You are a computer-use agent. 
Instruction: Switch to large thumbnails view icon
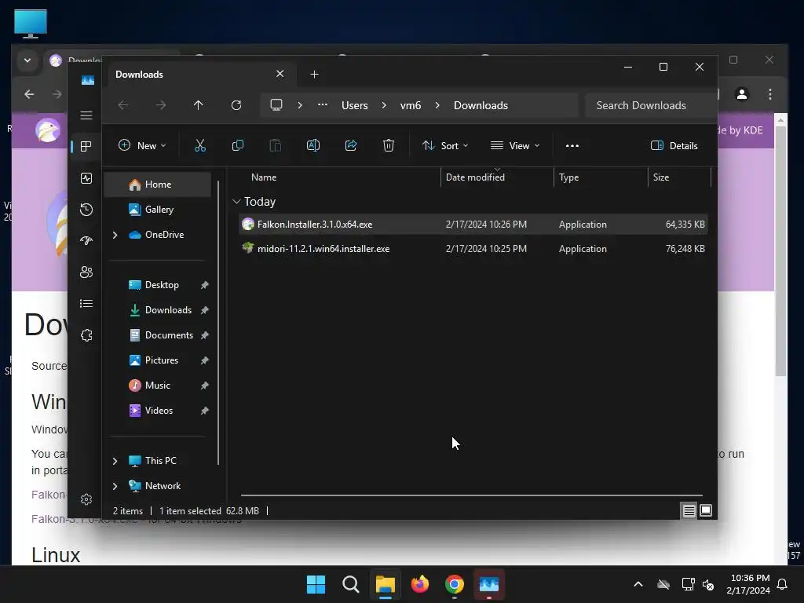tap(706, 510)
